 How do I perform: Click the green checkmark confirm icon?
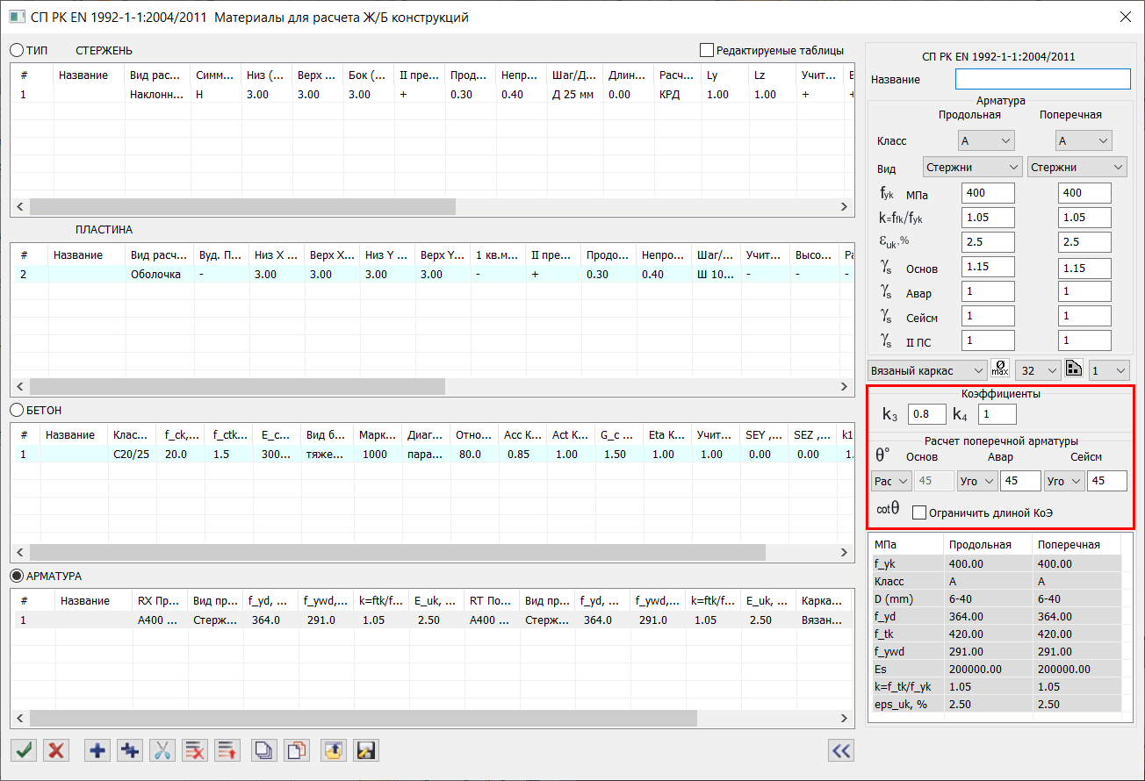(x=25, y=750)
